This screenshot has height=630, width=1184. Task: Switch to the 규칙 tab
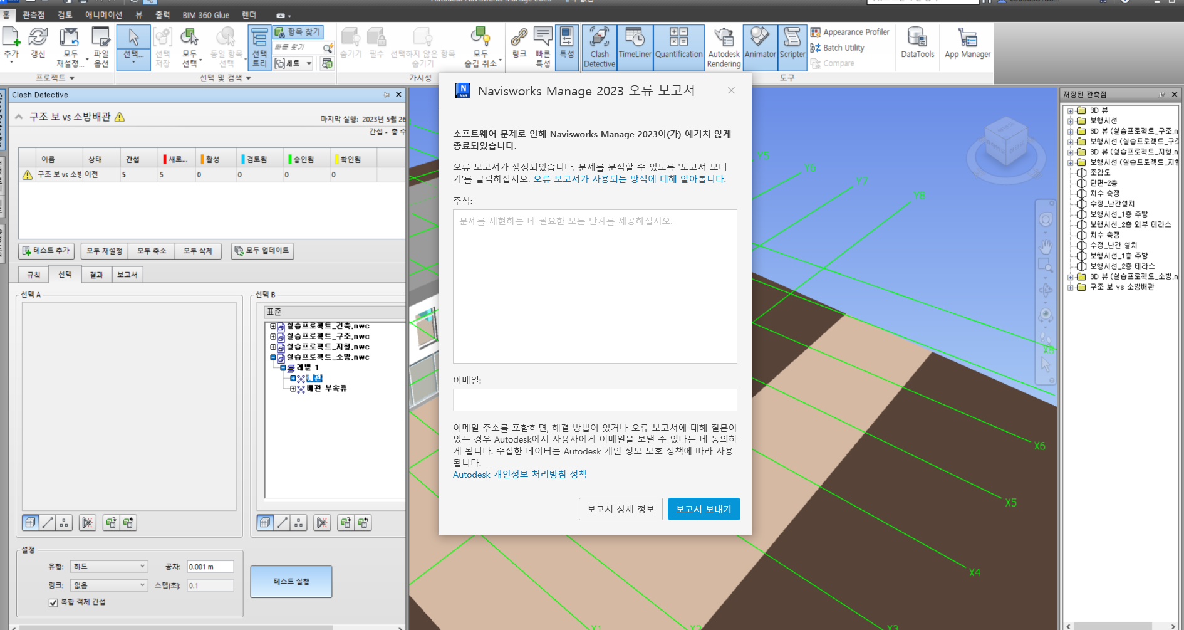coord(34,275)
